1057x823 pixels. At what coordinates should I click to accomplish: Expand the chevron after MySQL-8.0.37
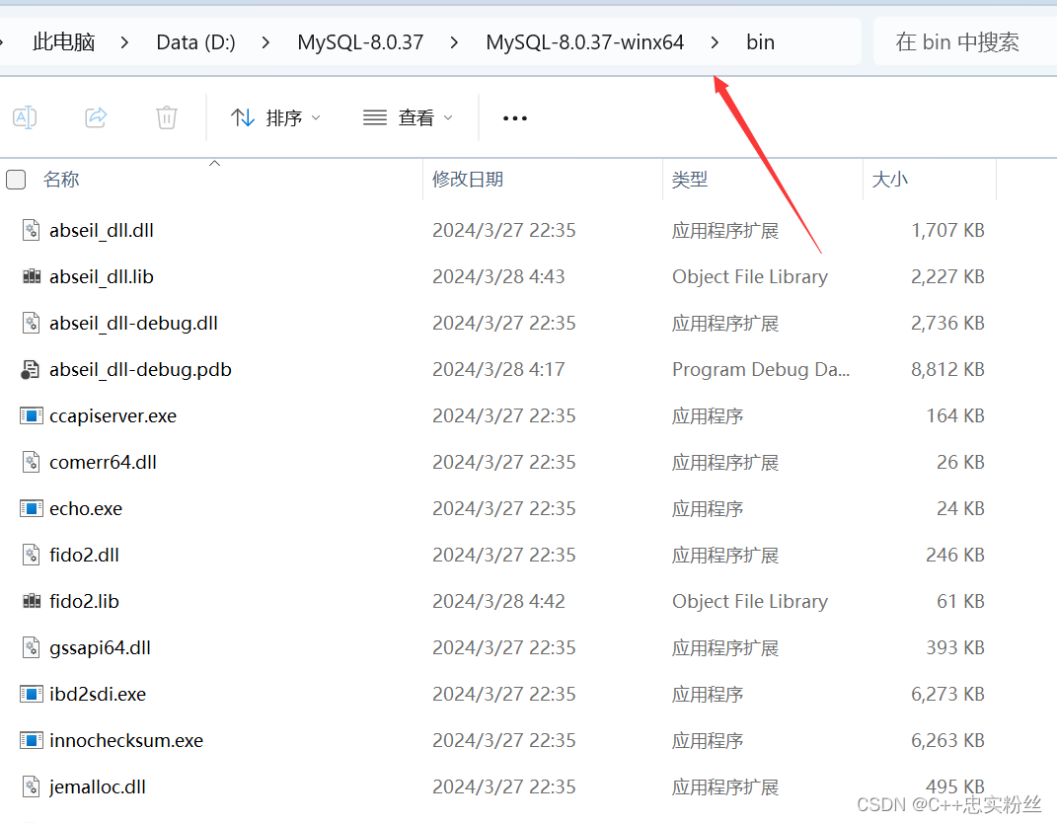[x=454, y=42]
